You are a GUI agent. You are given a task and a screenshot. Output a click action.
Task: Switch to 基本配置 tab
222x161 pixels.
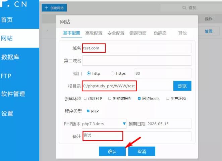(x=72, y=33)
